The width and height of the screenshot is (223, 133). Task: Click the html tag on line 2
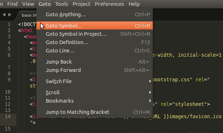(x=27, y=30)
